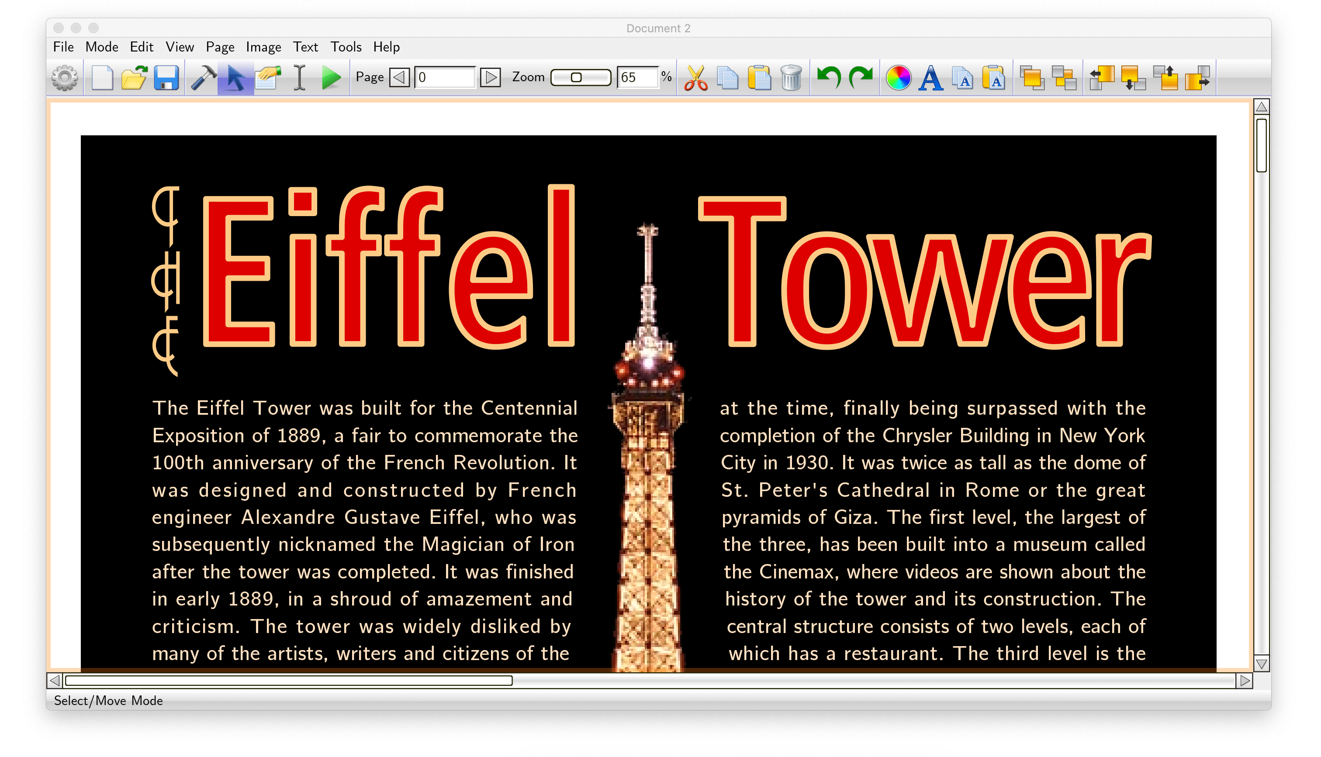
Task: Select the decorative ornament left of title
Action: (x=166, y=281)
